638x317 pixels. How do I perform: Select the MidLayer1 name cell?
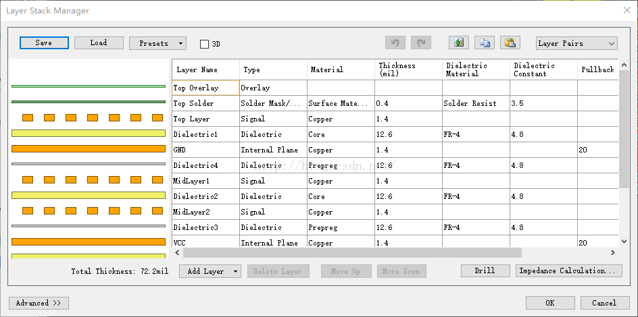[x=206, y=181]
